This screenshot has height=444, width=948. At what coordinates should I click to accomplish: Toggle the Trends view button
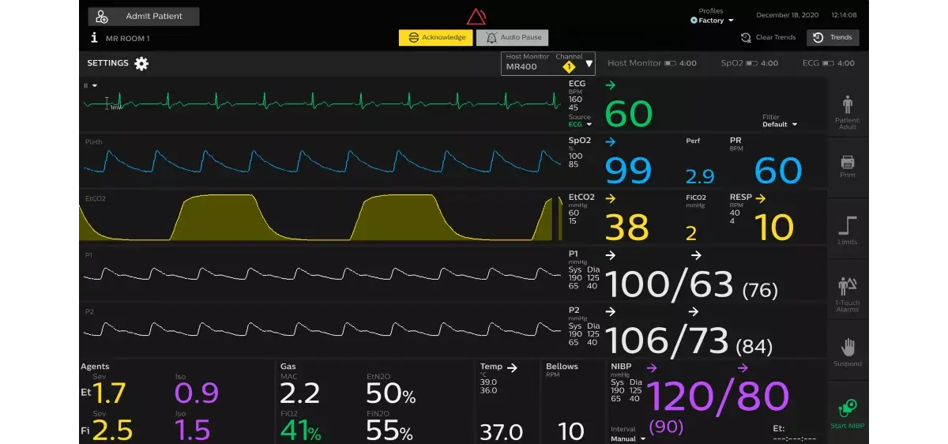[833, 38]
